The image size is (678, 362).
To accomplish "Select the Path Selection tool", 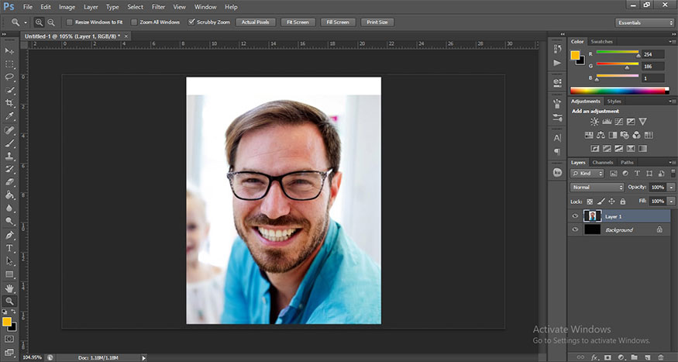I will click(x=9, y=261).
